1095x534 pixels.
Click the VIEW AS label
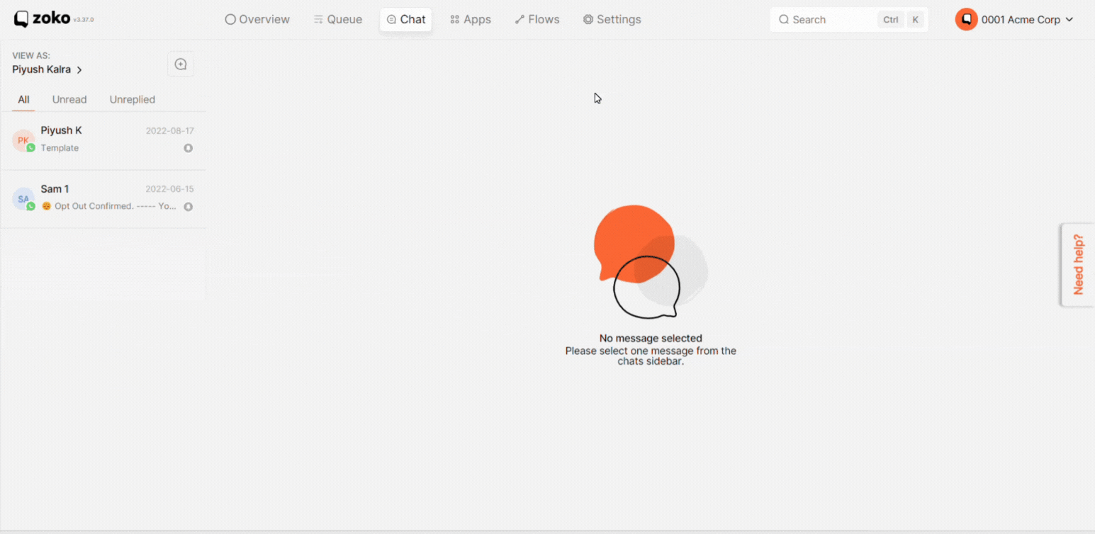pos(31,55)
